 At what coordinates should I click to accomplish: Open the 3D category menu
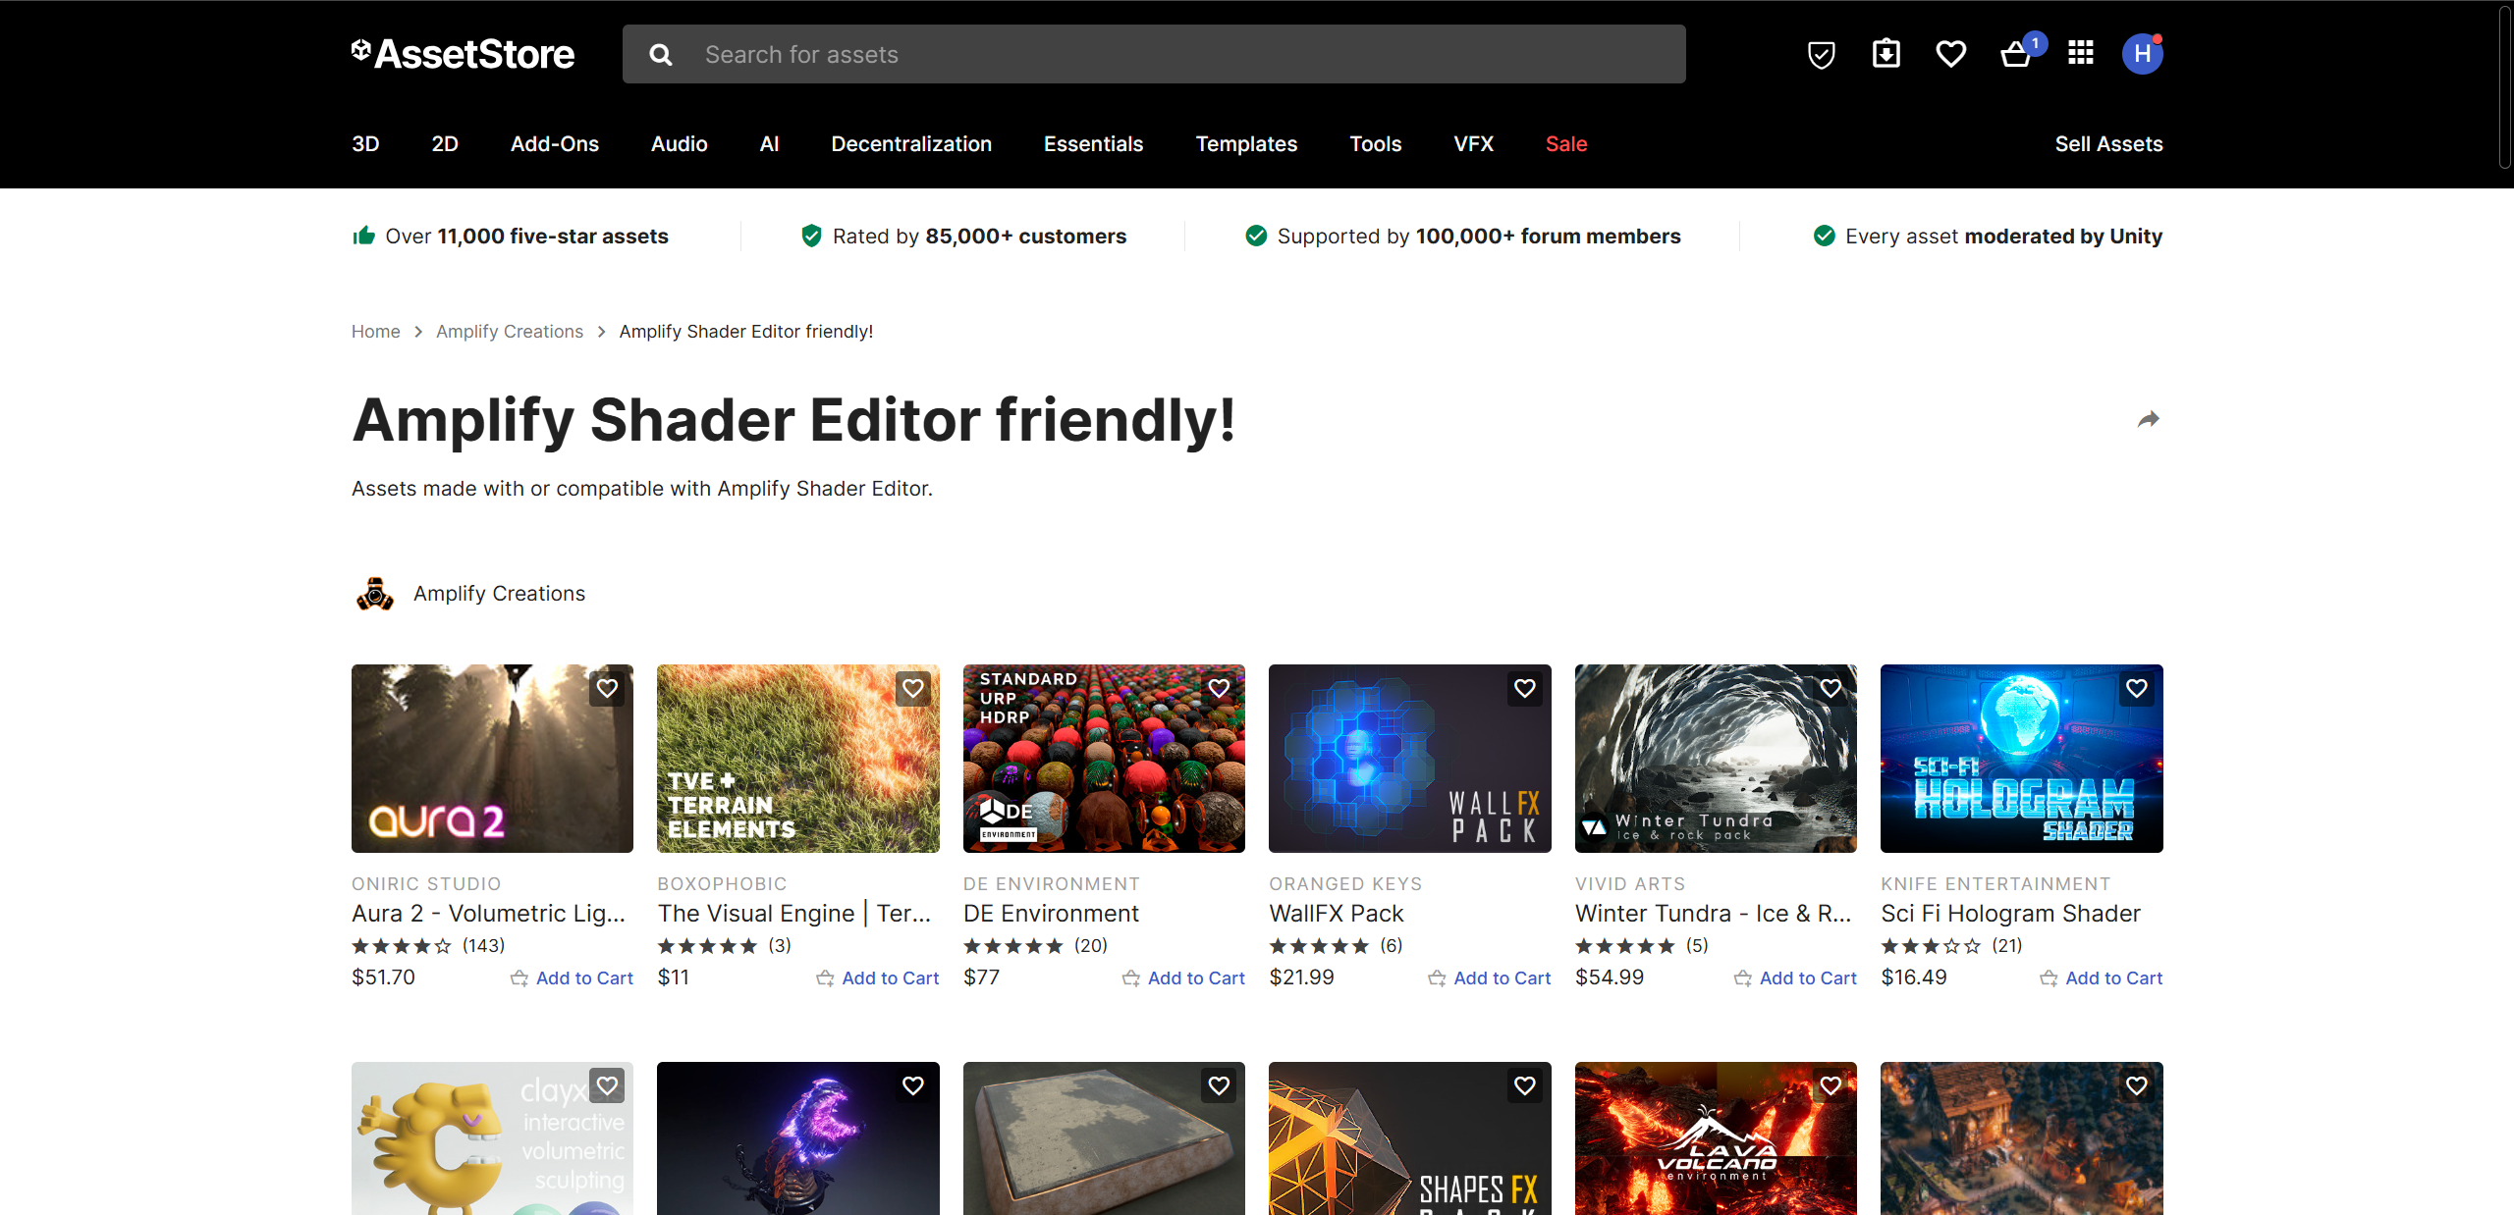tap(365, 144)
